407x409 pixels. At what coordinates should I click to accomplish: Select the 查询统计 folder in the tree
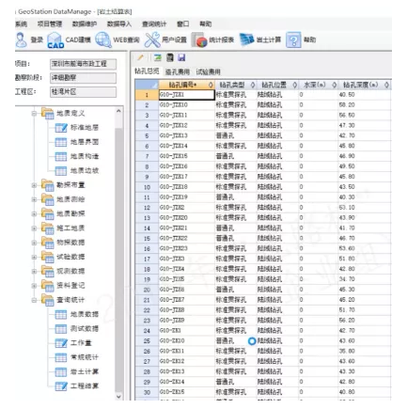pyautogui.click(x=70, y=300)
